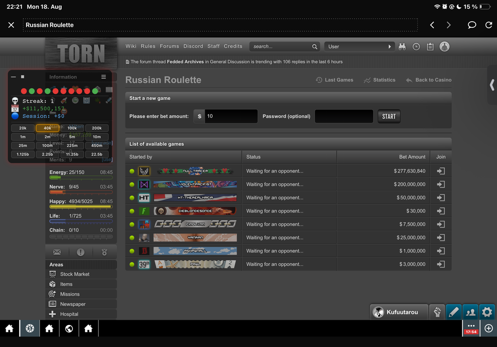Viewport: 497px width, 347px height.
Task: Focus the bet amount input field
Action: point(231,116)
